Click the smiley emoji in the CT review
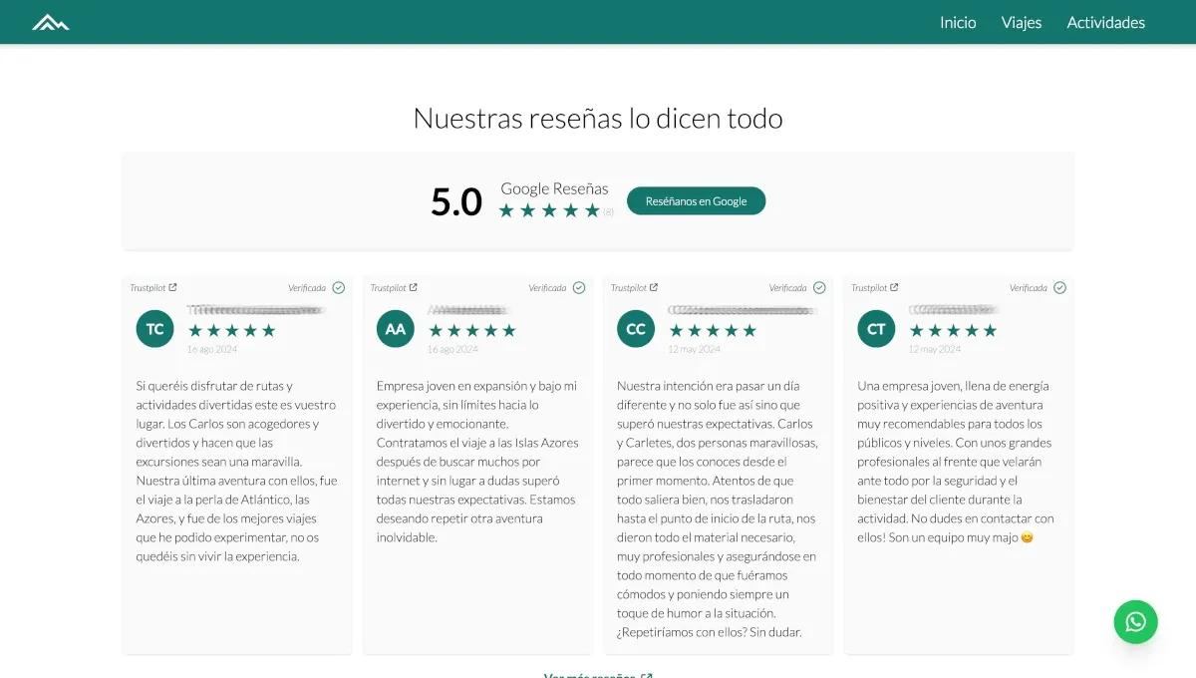The image size is (1196, 678). [x=1028, y=536]
